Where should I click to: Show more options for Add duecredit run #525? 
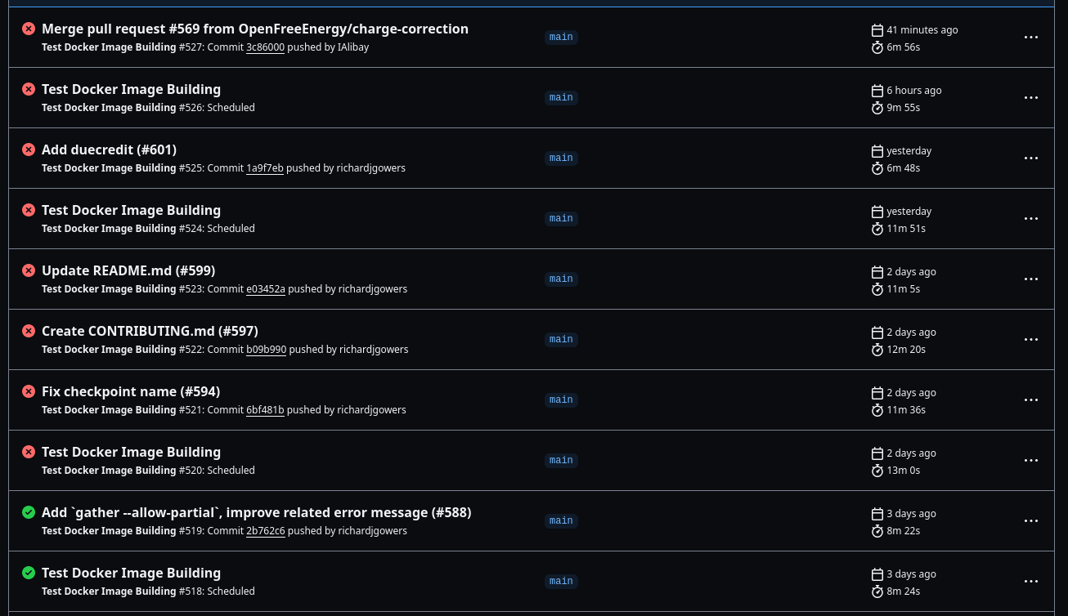[x=1031, y=158]
